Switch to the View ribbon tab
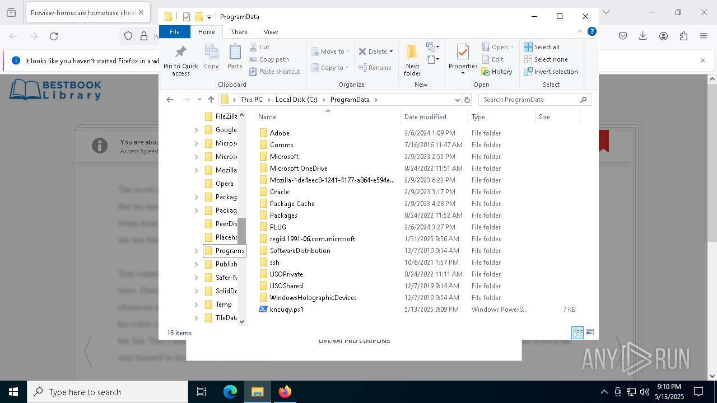 coord(271,32)
